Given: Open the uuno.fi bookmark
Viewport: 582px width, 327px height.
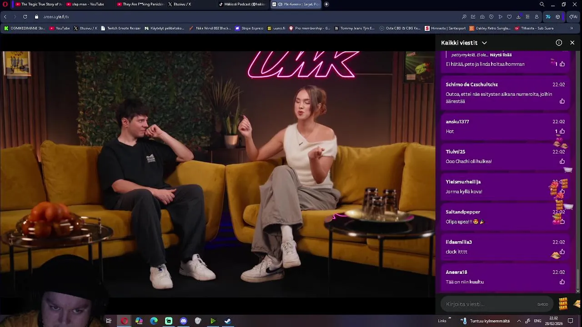Looking at the screenshot, I should pos(276,28).
